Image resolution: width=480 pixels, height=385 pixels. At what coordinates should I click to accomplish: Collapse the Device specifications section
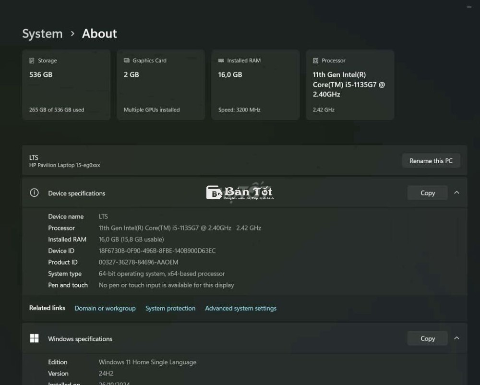coord(456,192)
